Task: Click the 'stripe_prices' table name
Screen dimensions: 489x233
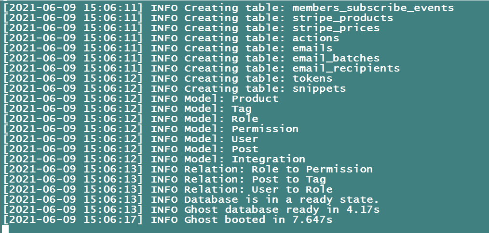Action: click(336, 28)
